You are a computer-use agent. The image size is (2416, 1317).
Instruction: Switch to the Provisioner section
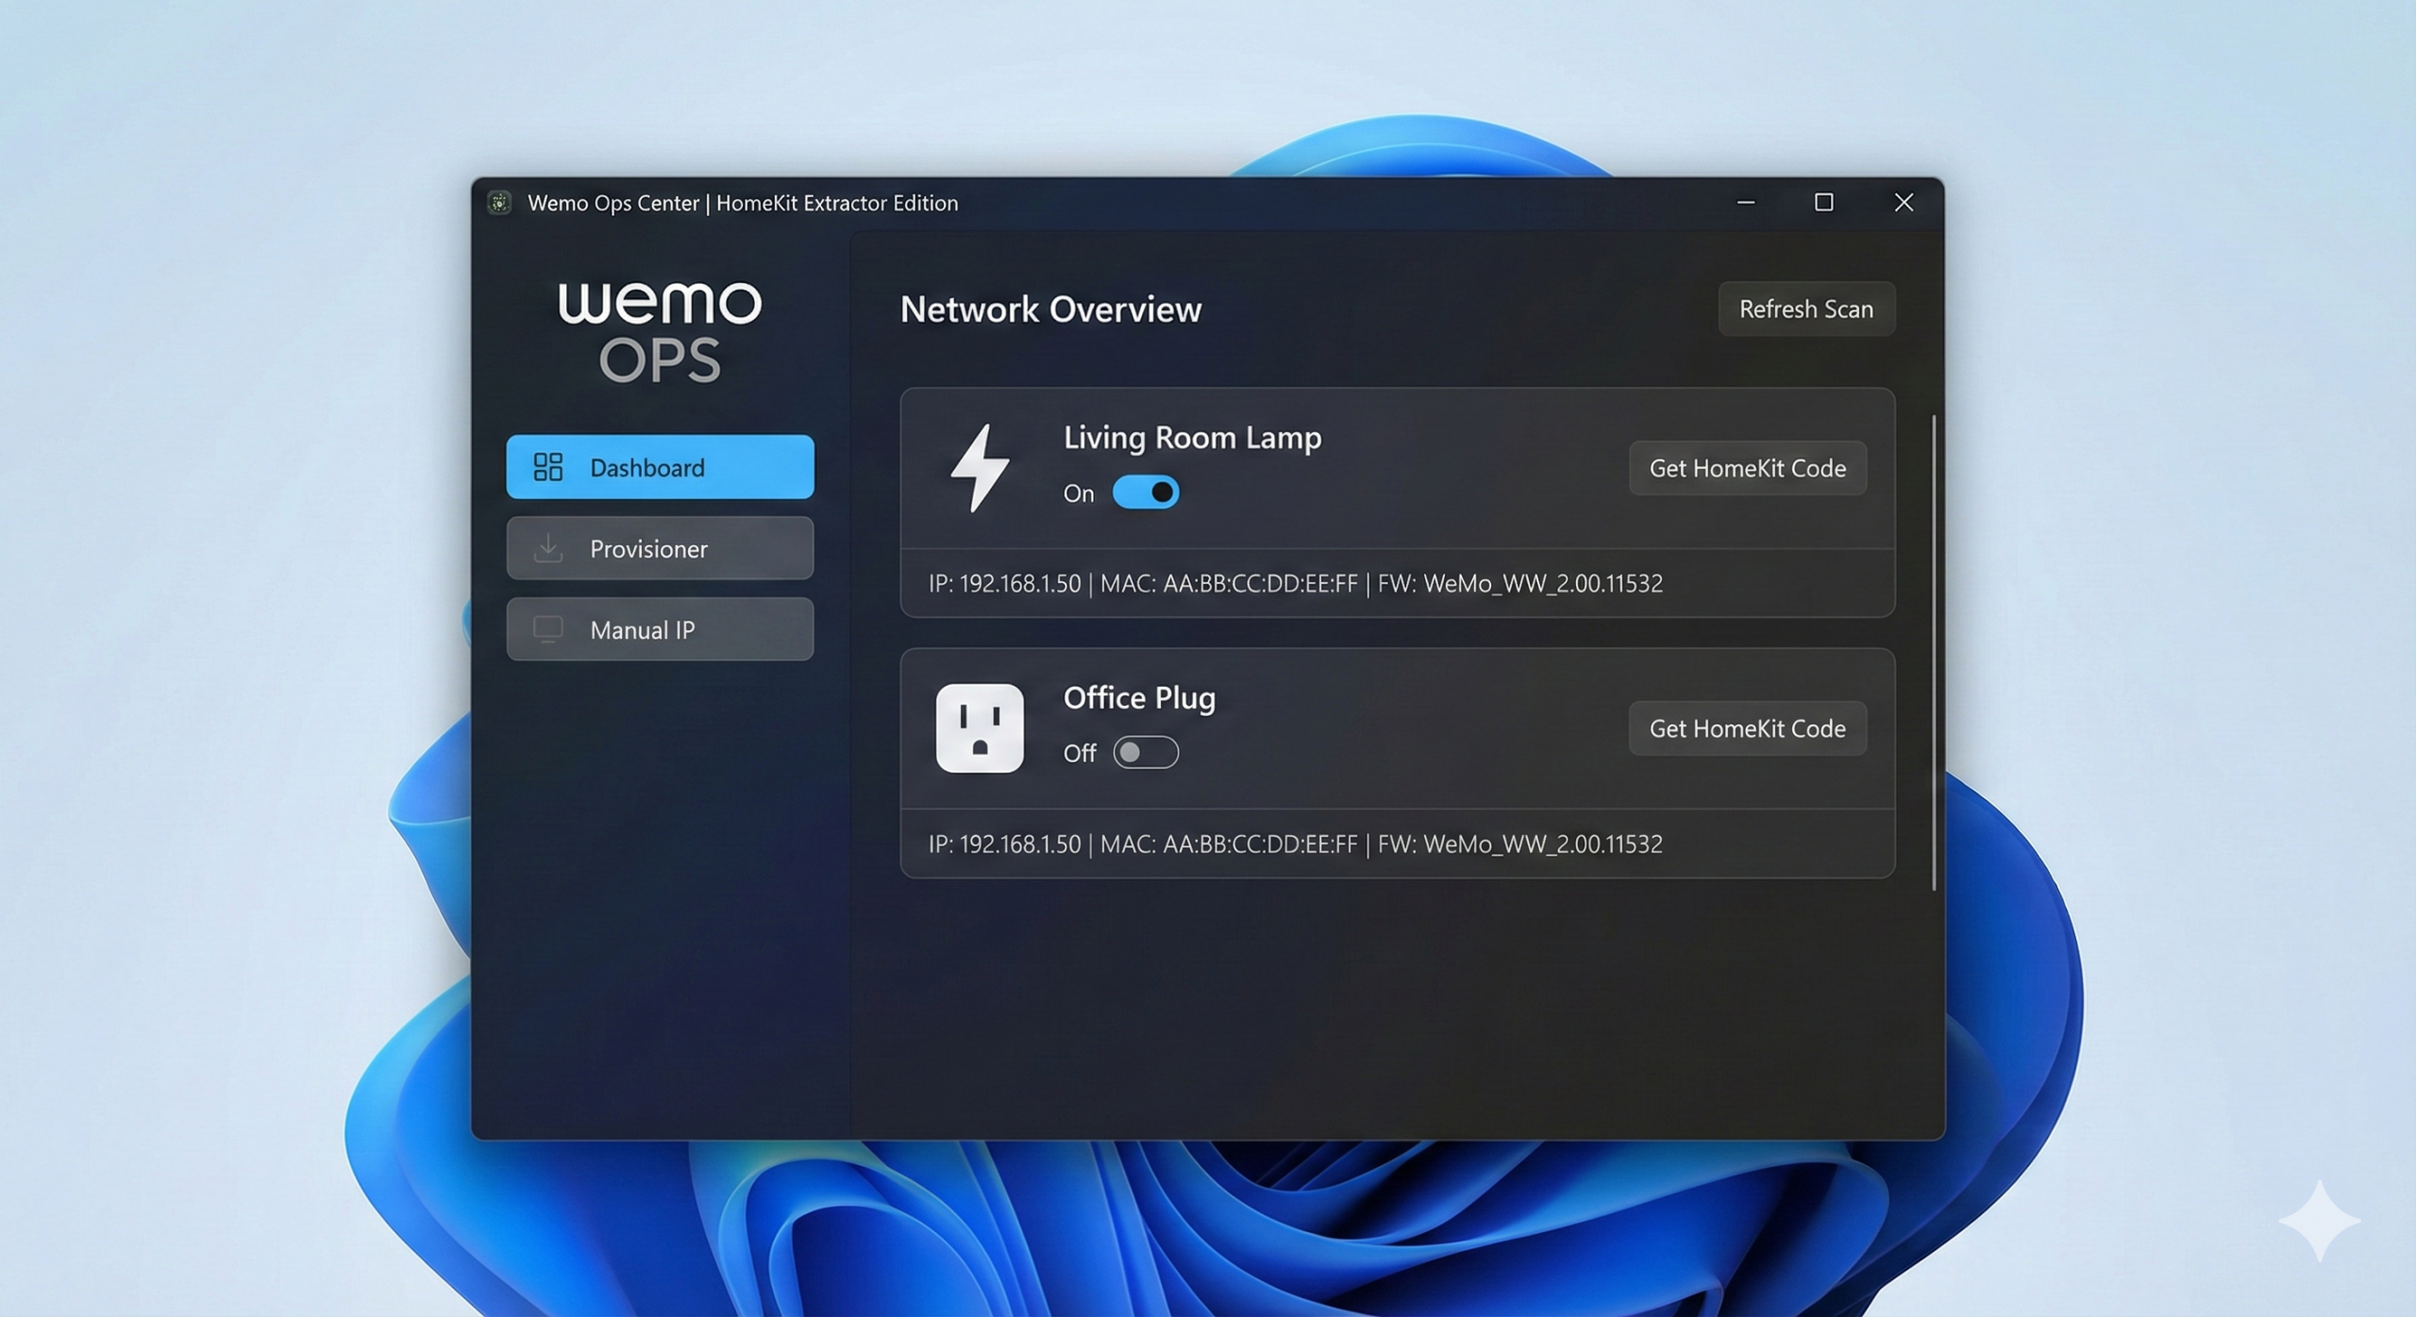pyautogui.click(x=660, y=548)
